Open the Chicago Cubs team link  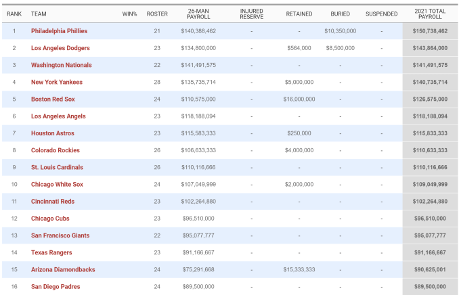(50, 219)
